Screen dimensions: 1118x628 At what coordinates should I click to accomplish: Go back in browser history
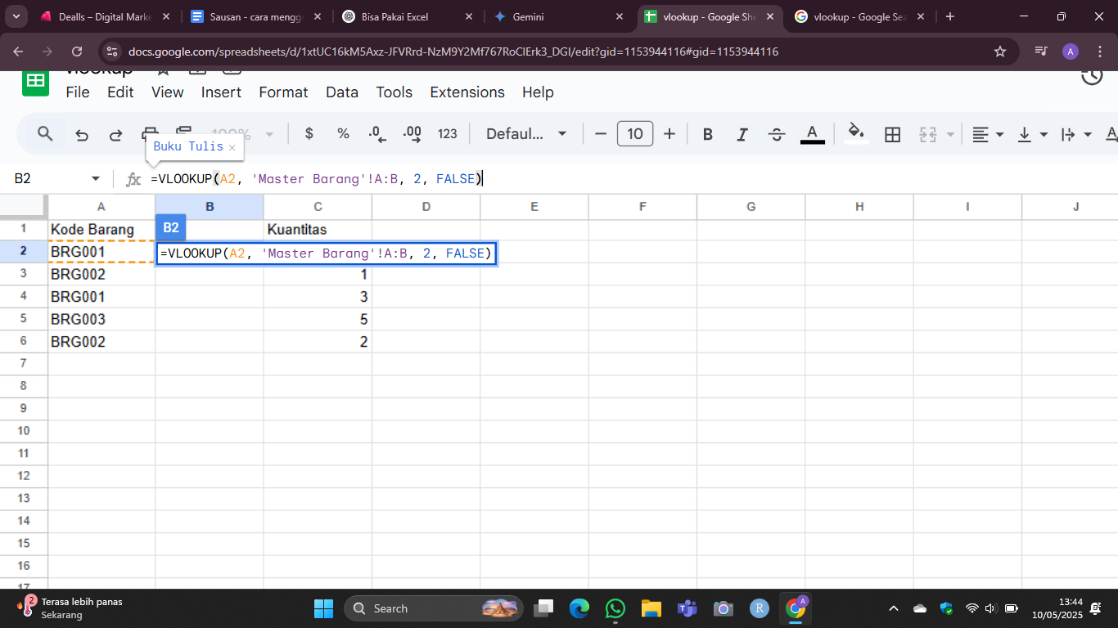[x=18, y=52]
